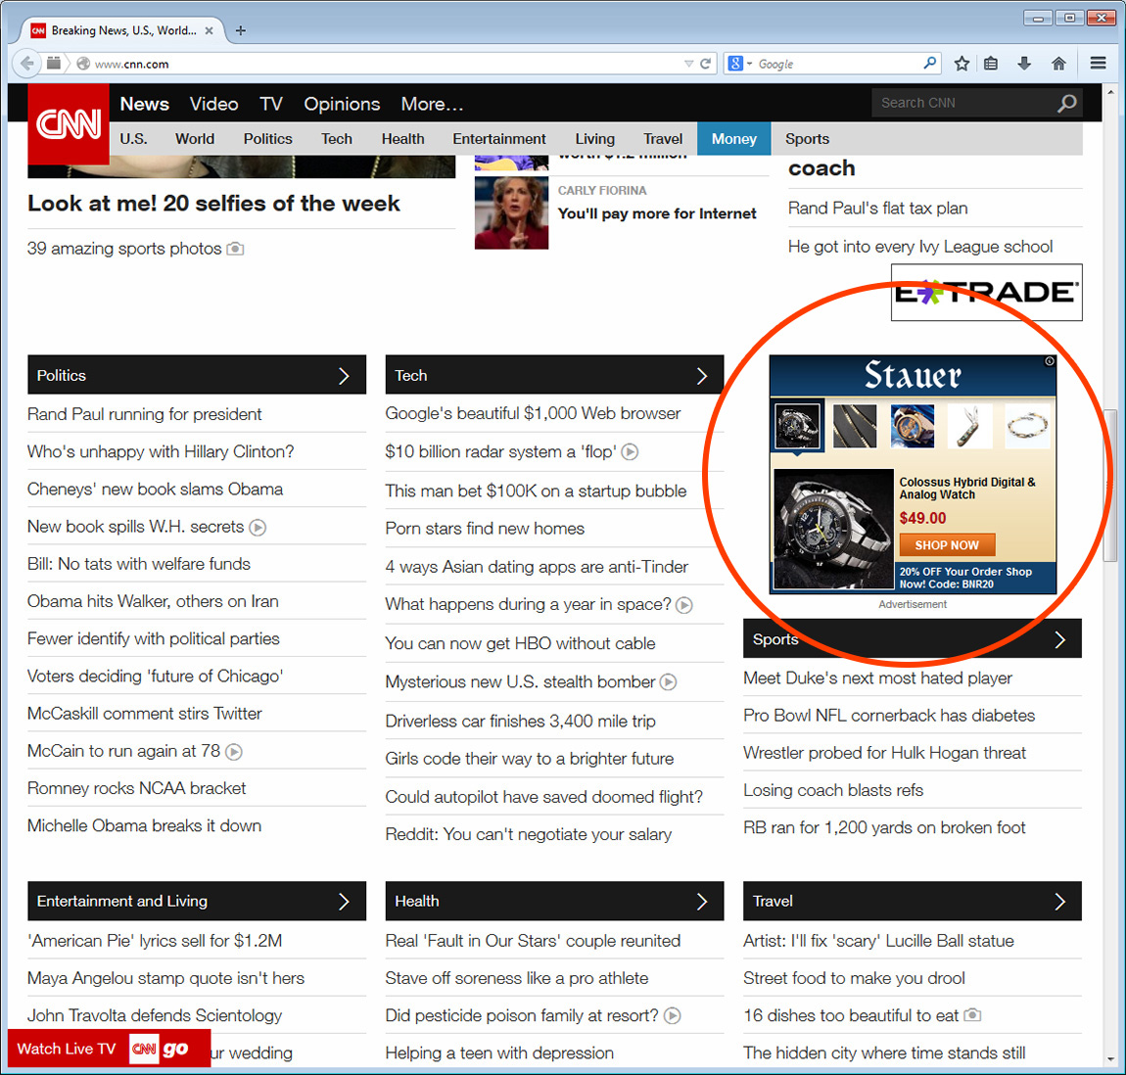Open the News menu in CNN header
Image resolution: width=1126 pixels, height=1075 pixels.
pos(144,104)
